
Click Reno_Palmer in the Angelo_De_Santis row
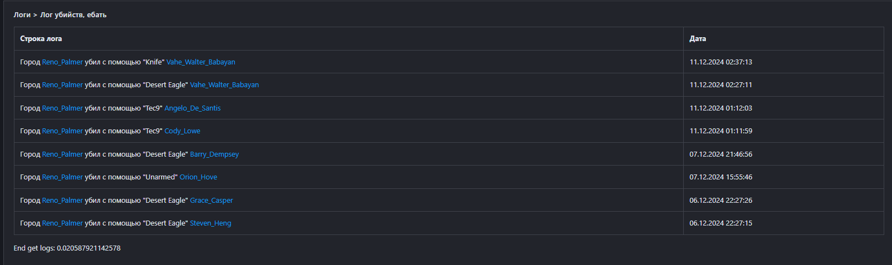click(x=62, y=108)
